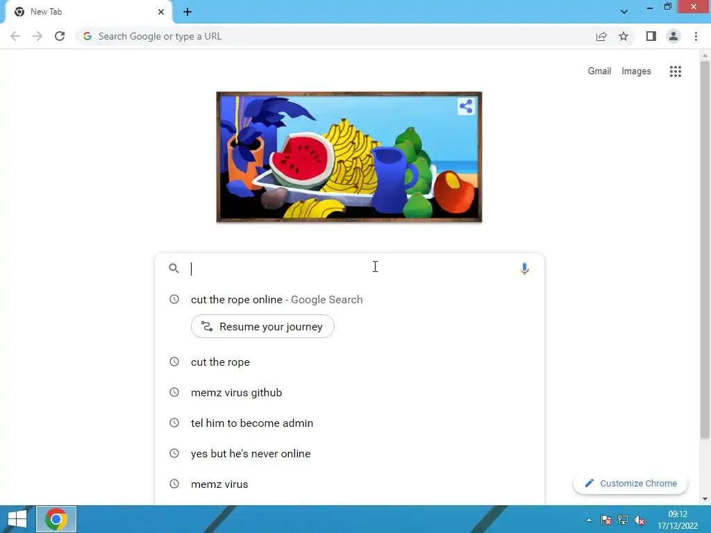Start voice search with microphone icon
711x533 pixels.
click(524, 269)
